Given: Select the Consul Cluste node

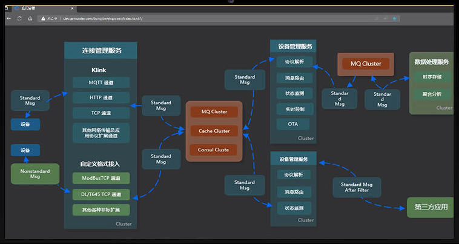Looking at the screenshot, I should click(214, 150).
